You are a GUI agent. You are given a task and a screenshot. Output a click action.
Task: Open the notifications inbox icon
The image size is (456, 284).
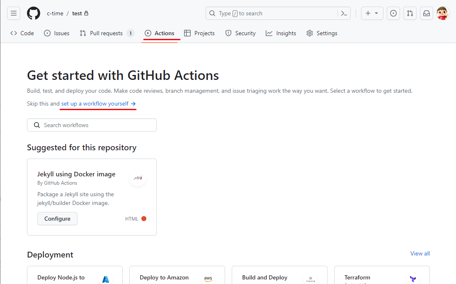(x=427, y=13)
